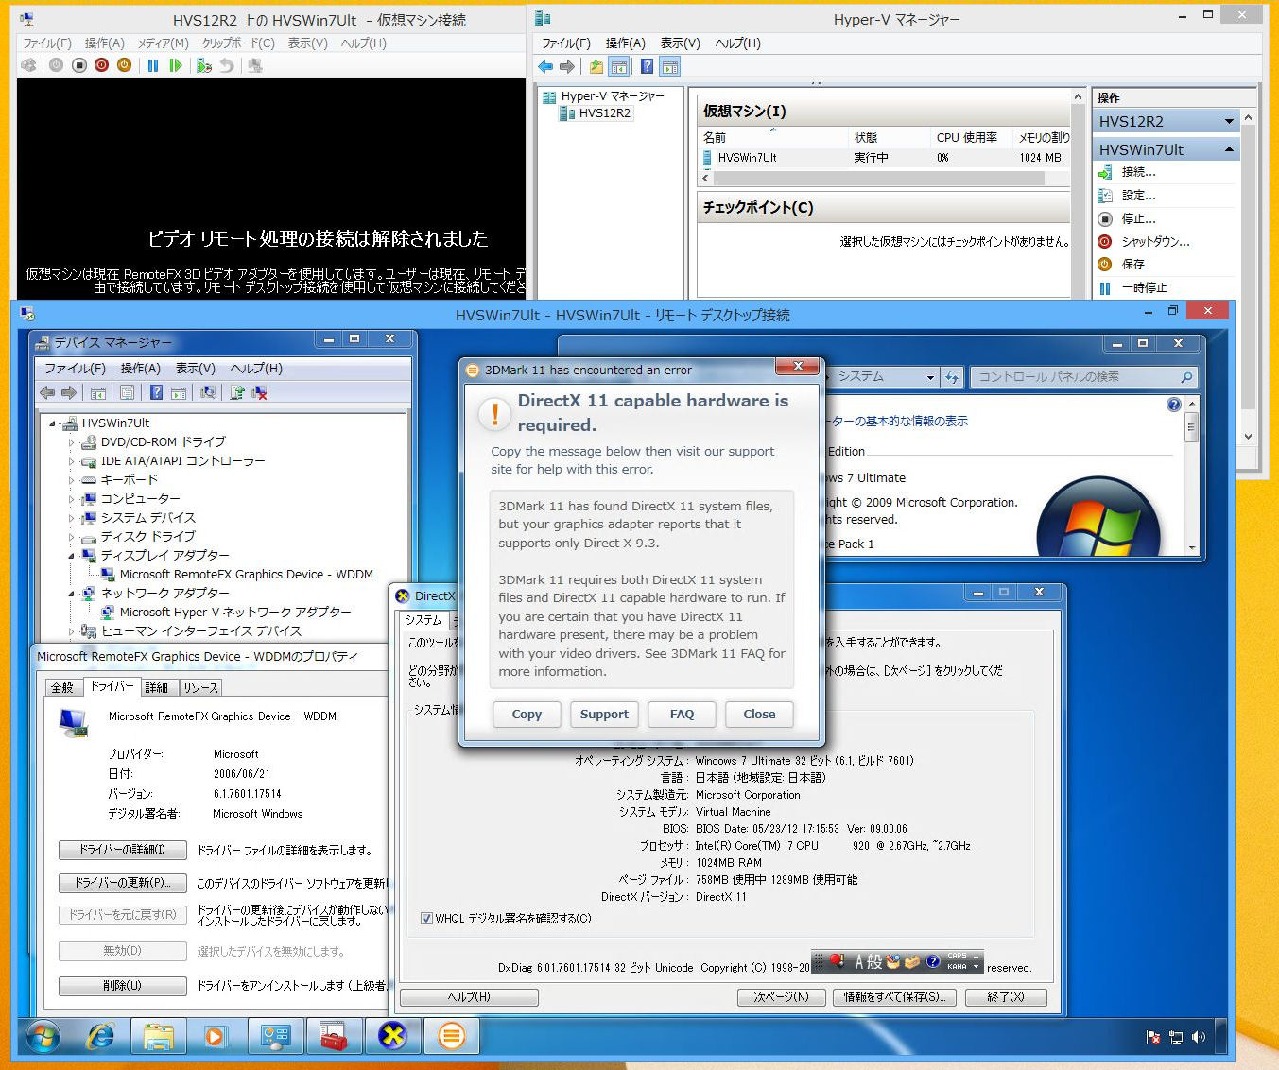The width and height of the screenshot is (1279, 1070).
Task: Click 情報をすべて保存(S) button in DirectX dialog
Action: (894, 997)
